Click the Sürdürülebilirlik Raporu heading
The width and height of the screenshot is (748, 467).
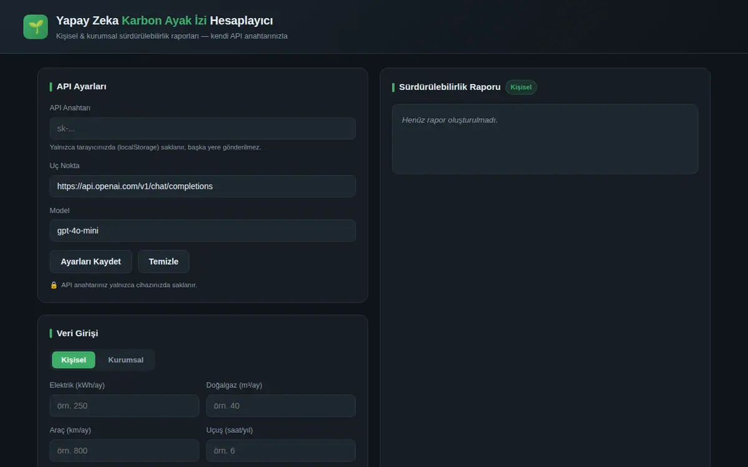(x=450, y=87)
